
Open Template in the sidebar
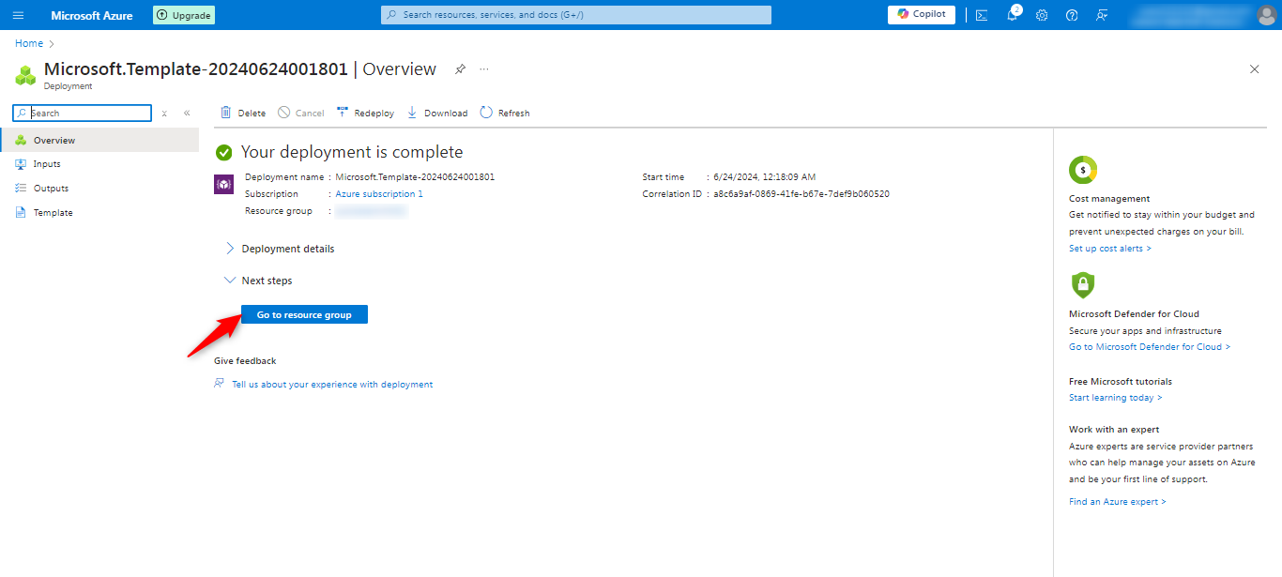pos(99,213)
